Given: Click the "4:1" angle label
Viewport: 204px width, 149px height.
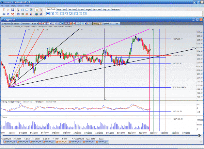Looking at the screenshot, I should pos(82,30).
